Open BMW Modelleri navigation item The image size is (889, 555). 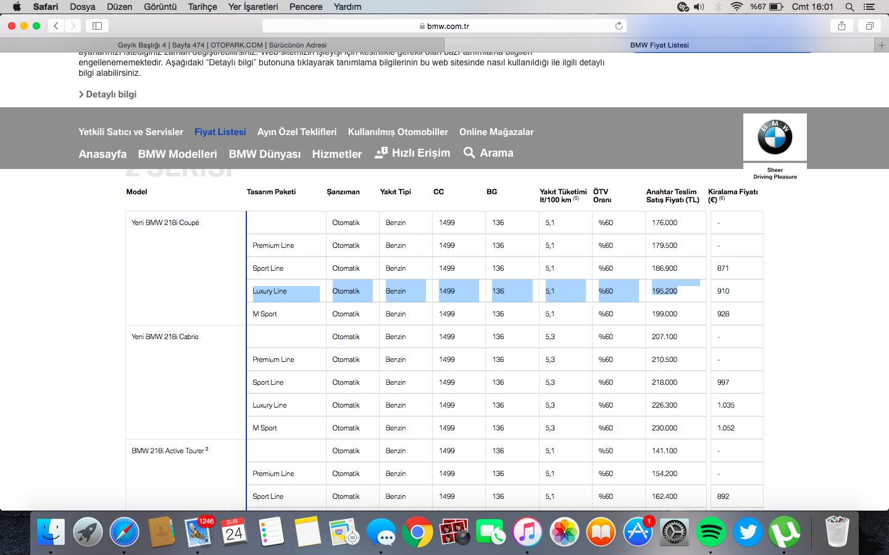click(x=177, y=154)
